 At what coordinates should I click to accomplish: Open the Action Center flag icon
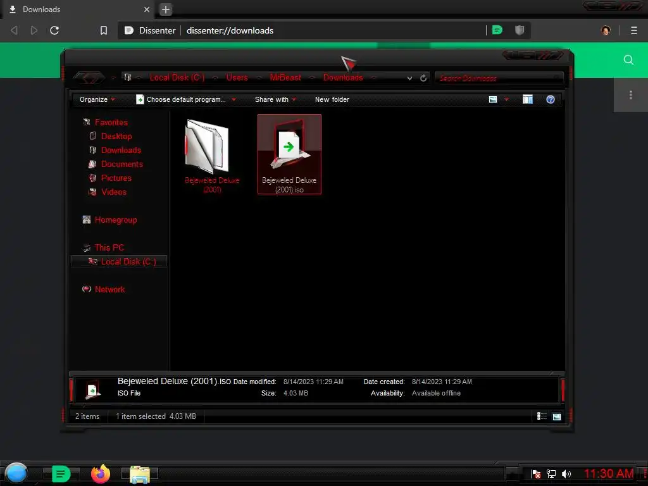point(536,473)
